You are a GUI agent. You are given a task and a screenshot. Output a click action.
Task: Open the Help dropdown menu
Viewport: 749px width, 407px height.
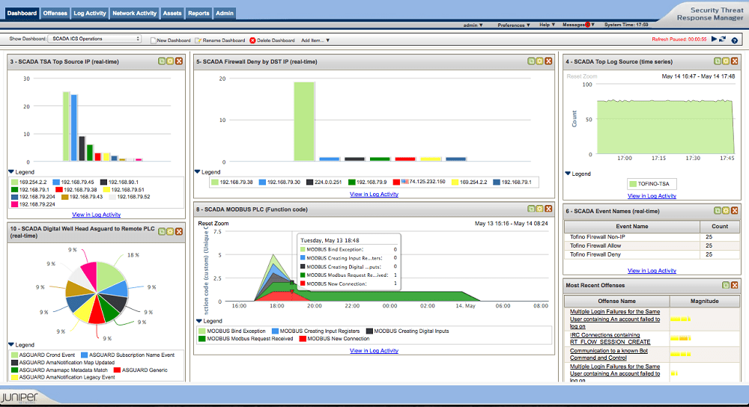pos(547,25)
